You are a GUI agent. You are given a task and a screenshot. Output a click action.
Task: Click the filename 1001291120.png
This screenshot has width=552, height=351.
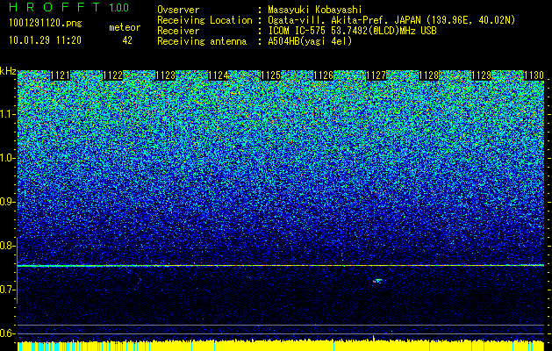[x=46, y=24]
